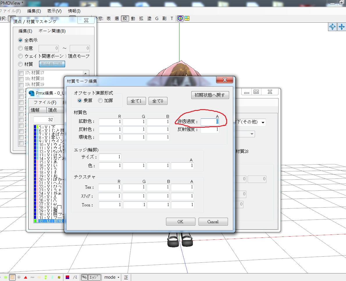The height and width of the screenshot is (281, 346).
Task: Toggle the yellow hatch lines icon in bottom bar
Action: pos(39,277)
